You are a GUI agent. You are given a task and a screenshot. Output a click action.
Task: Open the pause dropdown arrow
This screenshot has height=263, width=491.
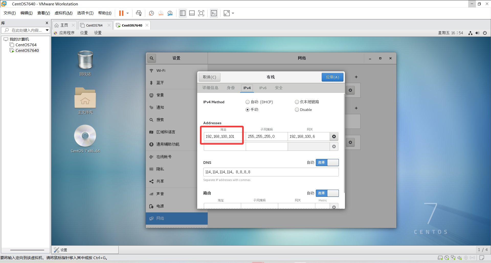128,13
